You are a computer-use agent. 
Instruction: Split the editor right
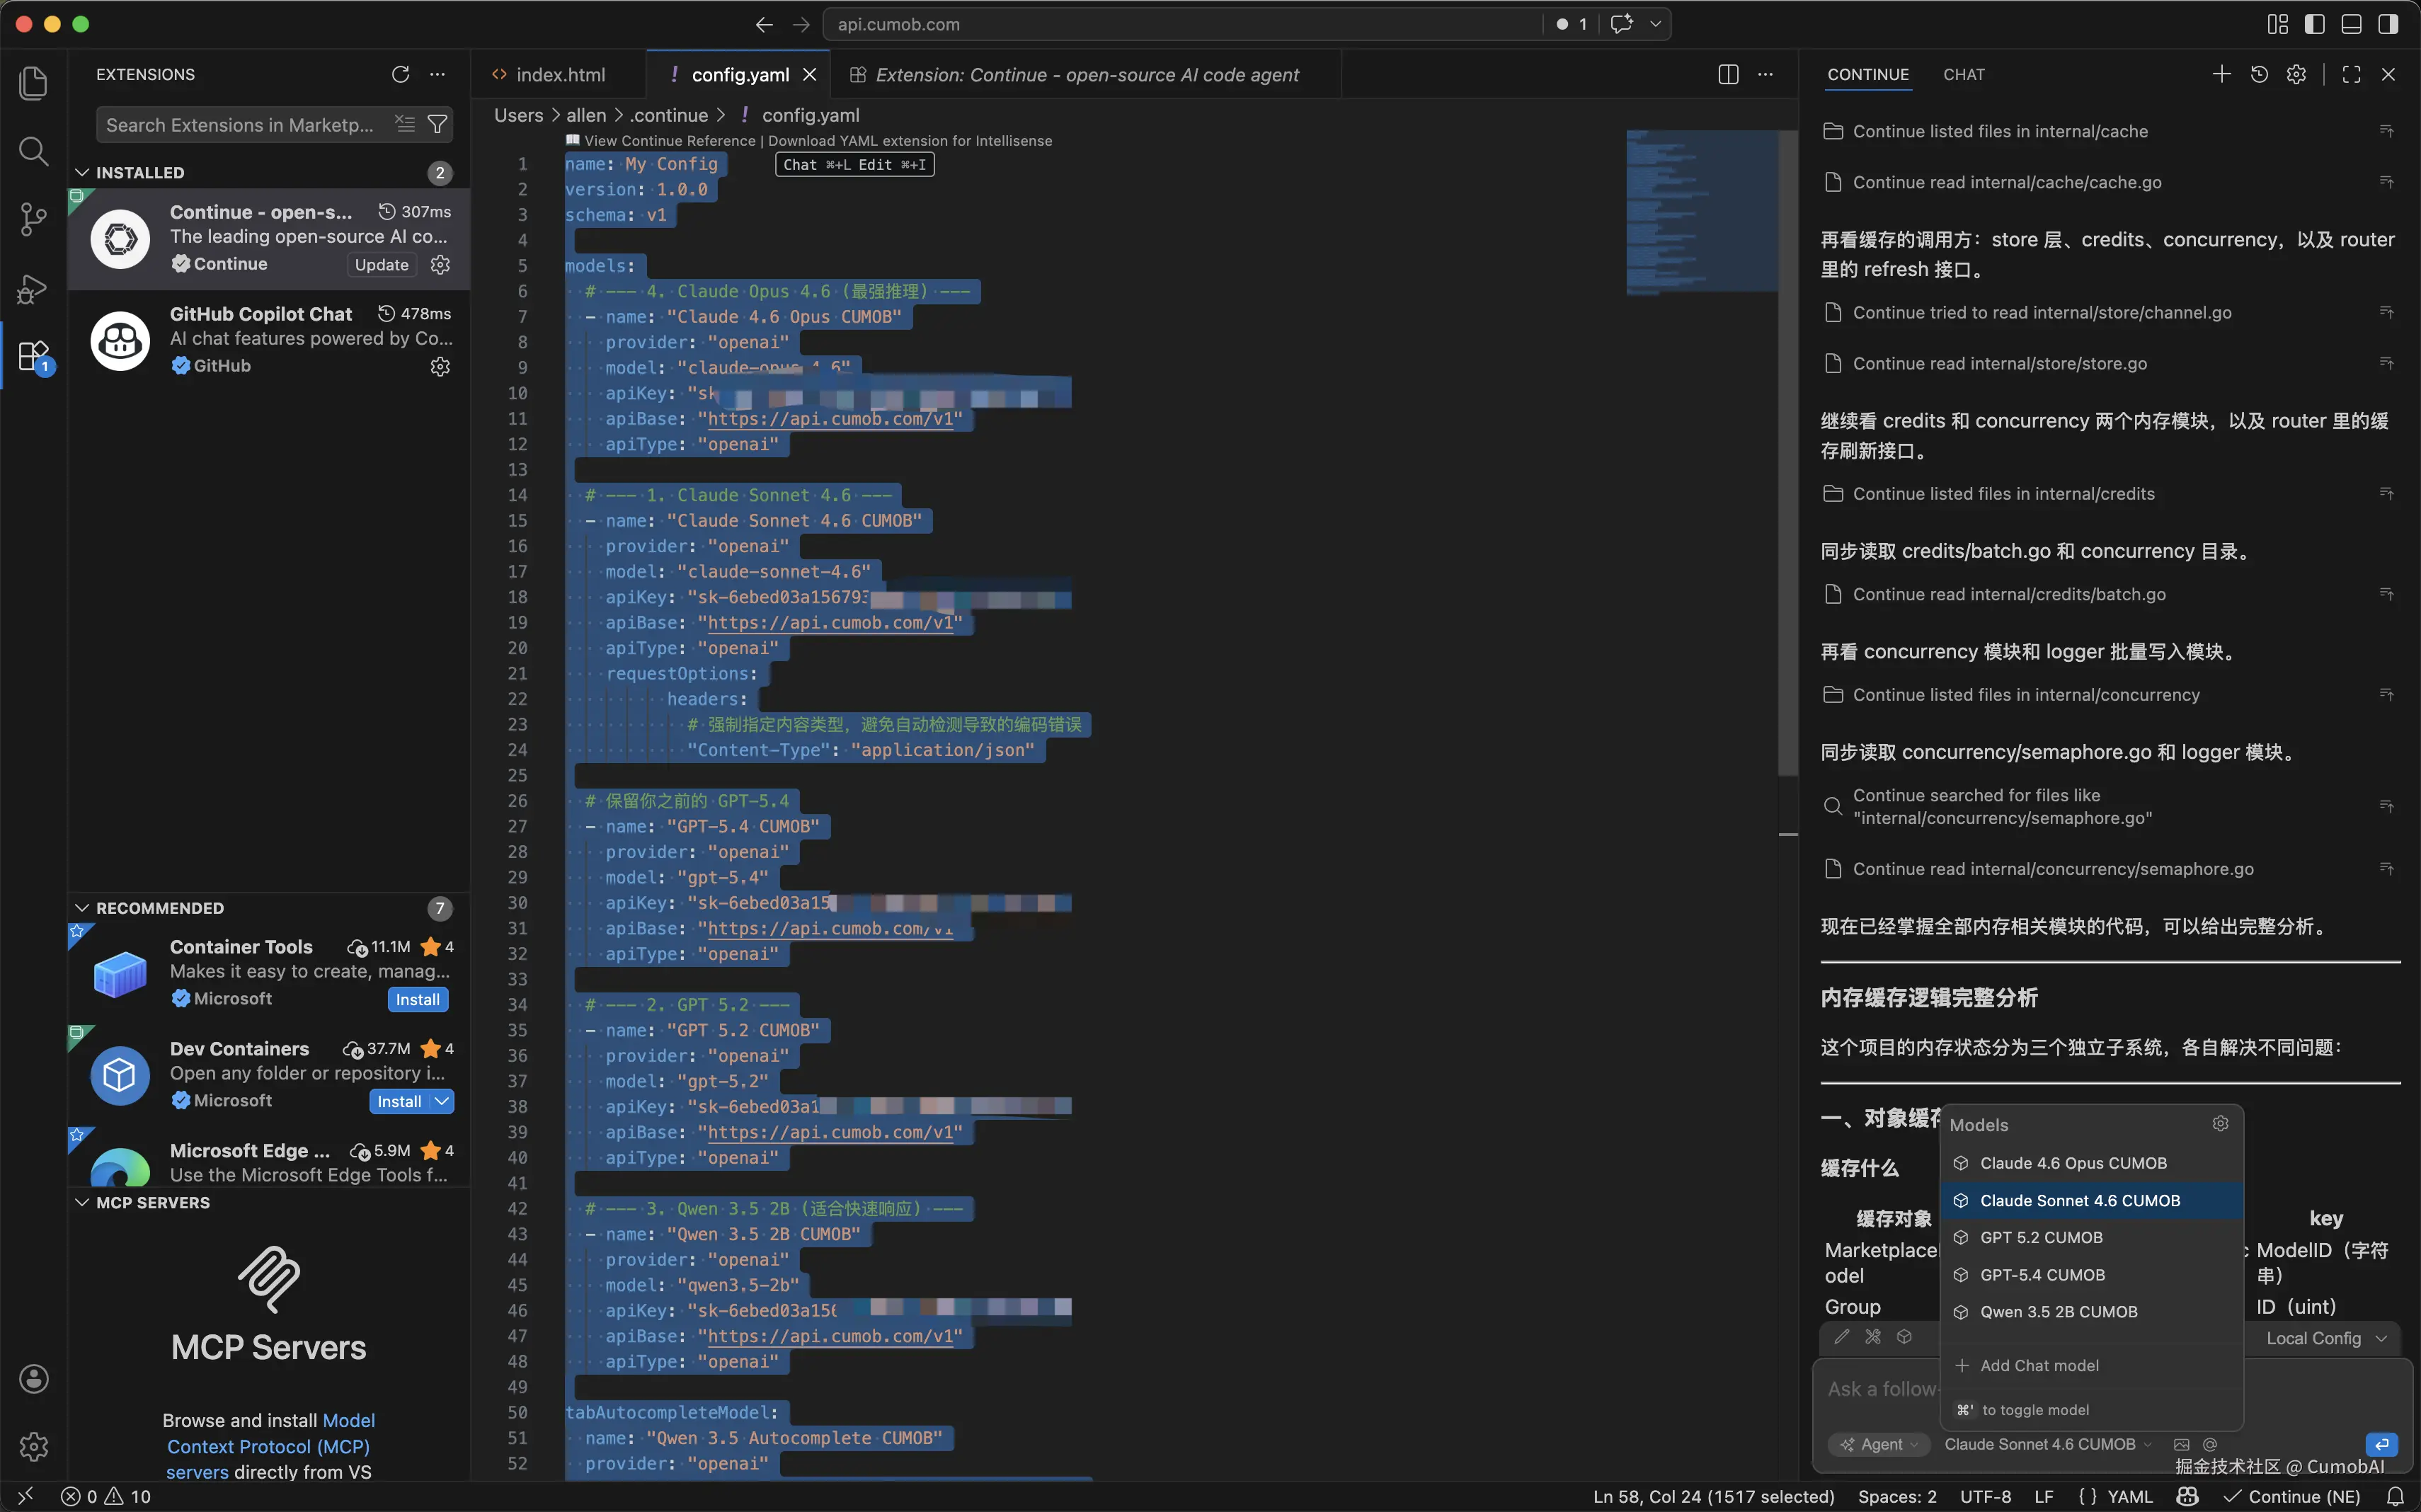tap(1728, 74)
